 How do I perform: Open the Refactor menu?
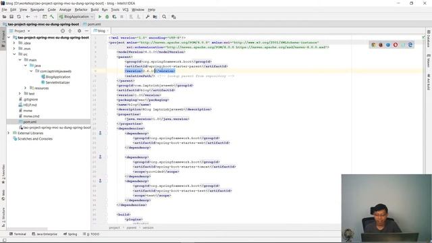pos(81,9)
